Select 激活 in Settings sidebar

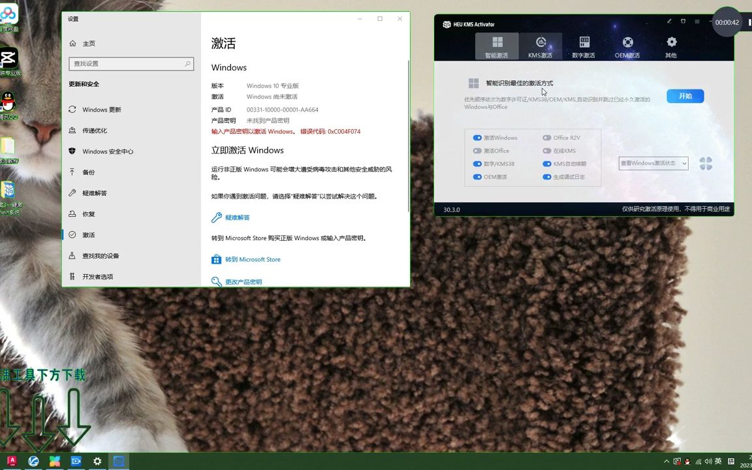pos(131,234)
